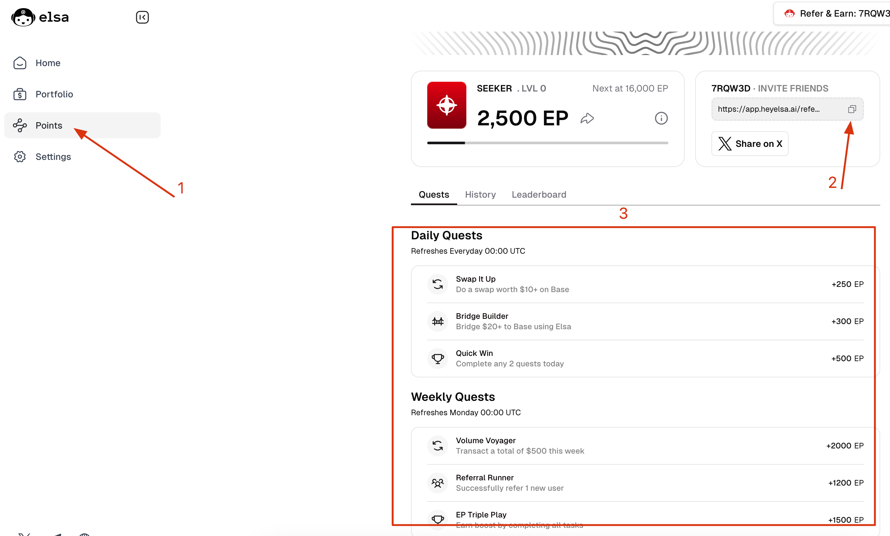Open Settings from the sidebar
The width and height of the screenshot is (890, 536).
coord(53,157)
